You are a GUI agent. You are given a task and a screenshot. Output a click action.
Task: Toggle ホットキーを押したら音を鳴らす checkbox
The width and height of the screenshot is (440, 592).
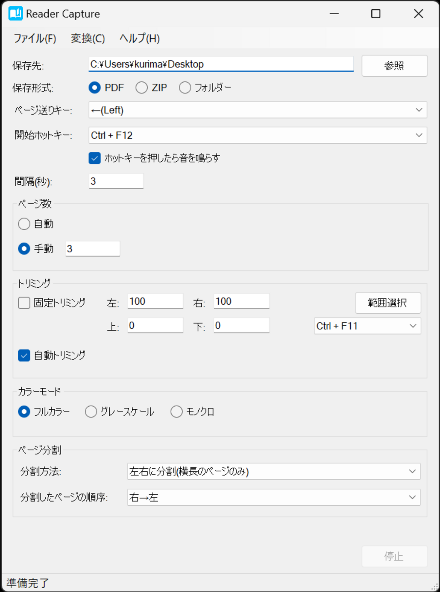[95, 158]
